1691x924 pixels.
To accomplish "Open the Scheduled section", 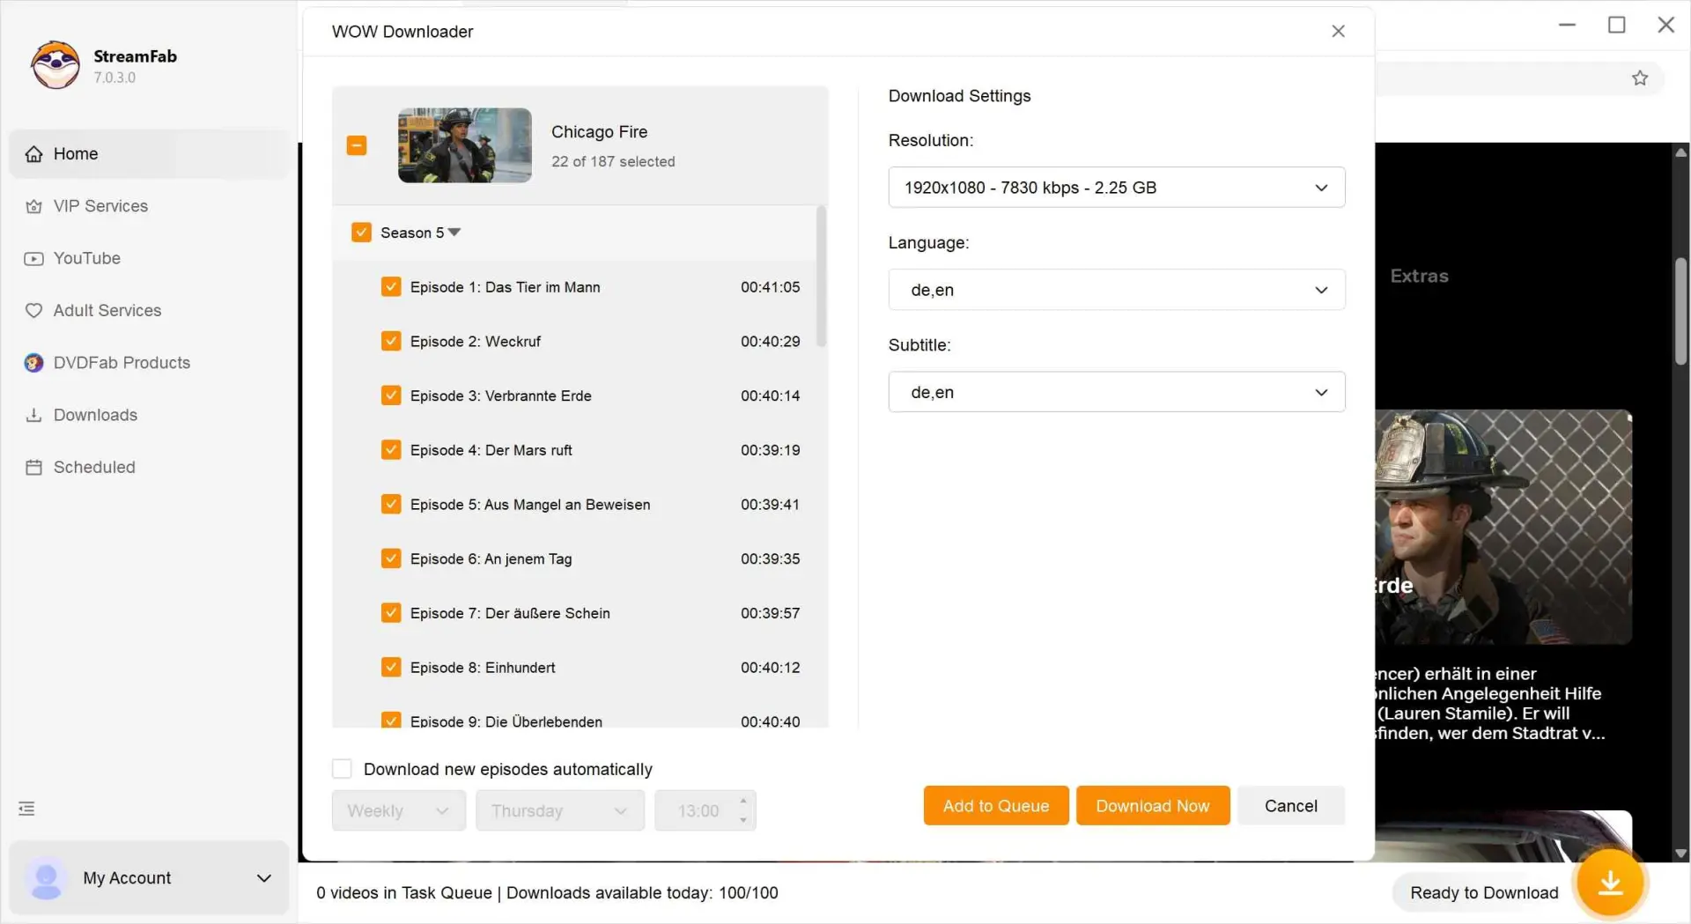I will click(149, 468).
